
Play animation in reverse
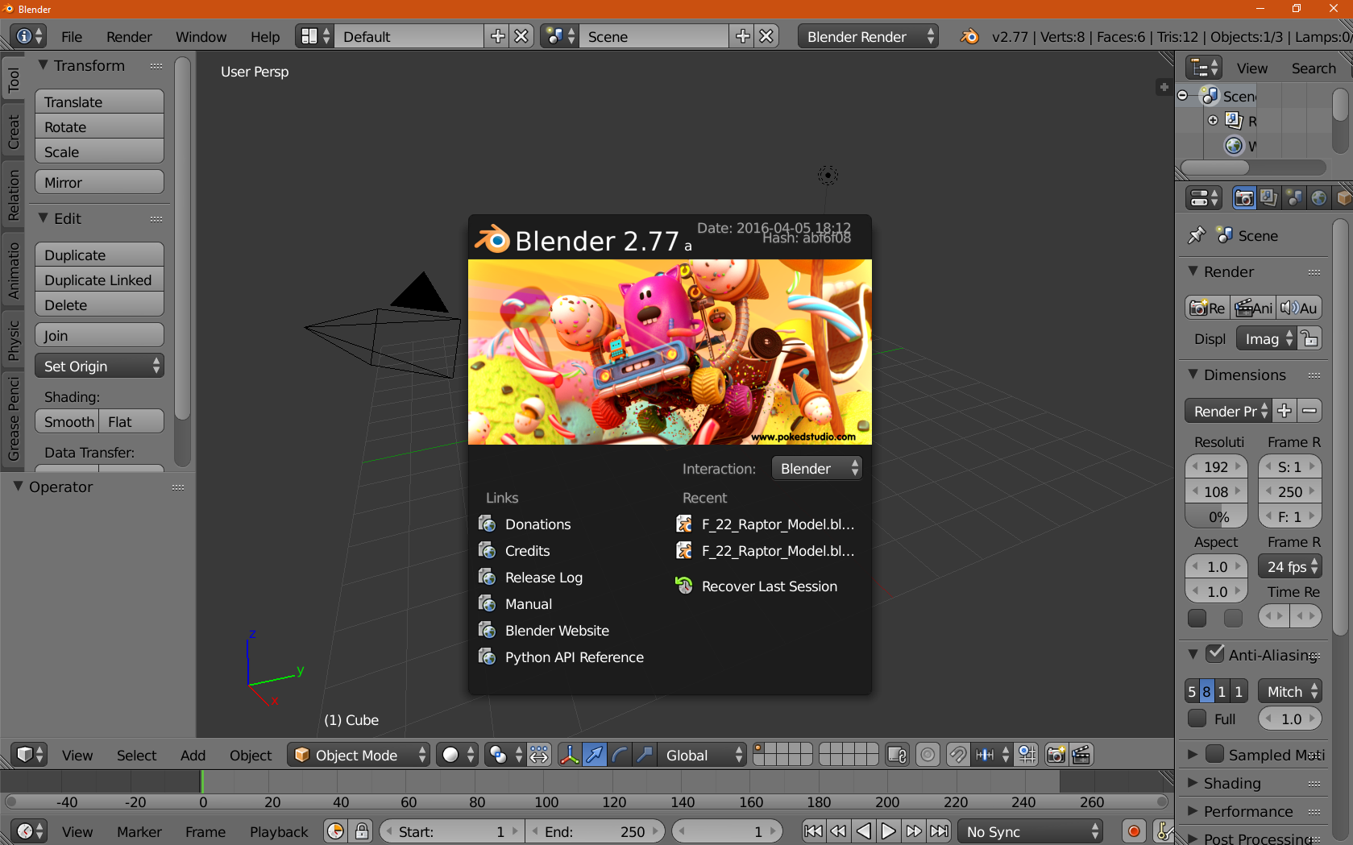tap(863, 831)
